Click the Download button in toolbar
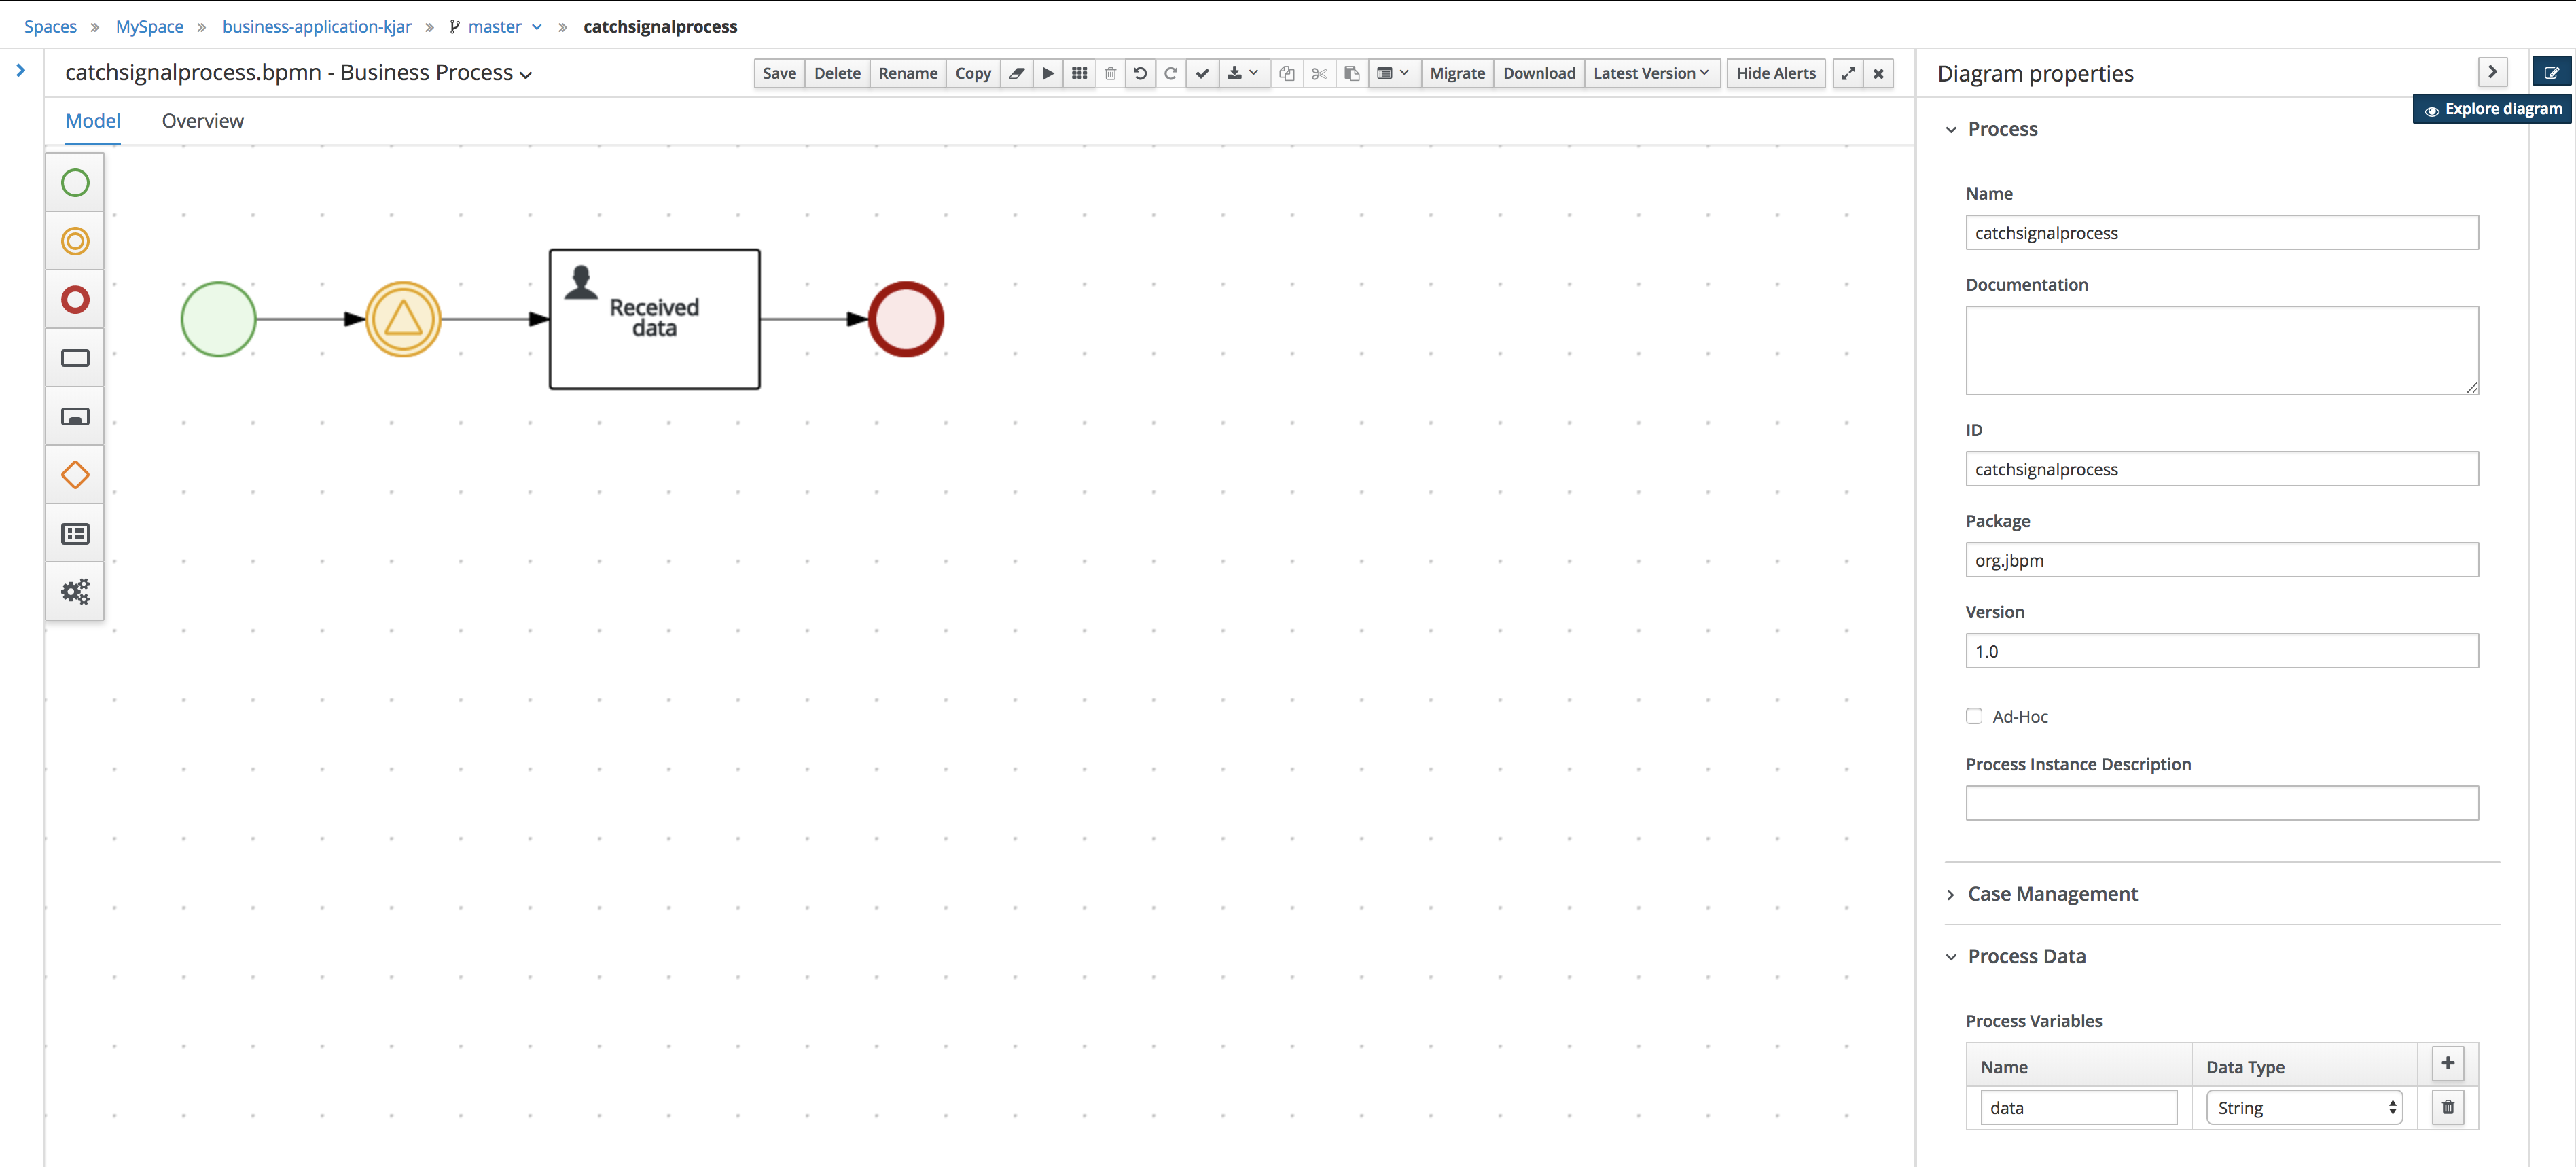 pyautogui.click(x=1536, y=72)
